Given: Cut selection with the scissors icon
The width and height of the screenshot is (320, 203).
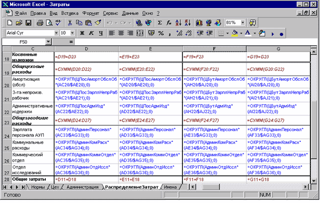Looking at the screenshot, I should coord(70,22).
